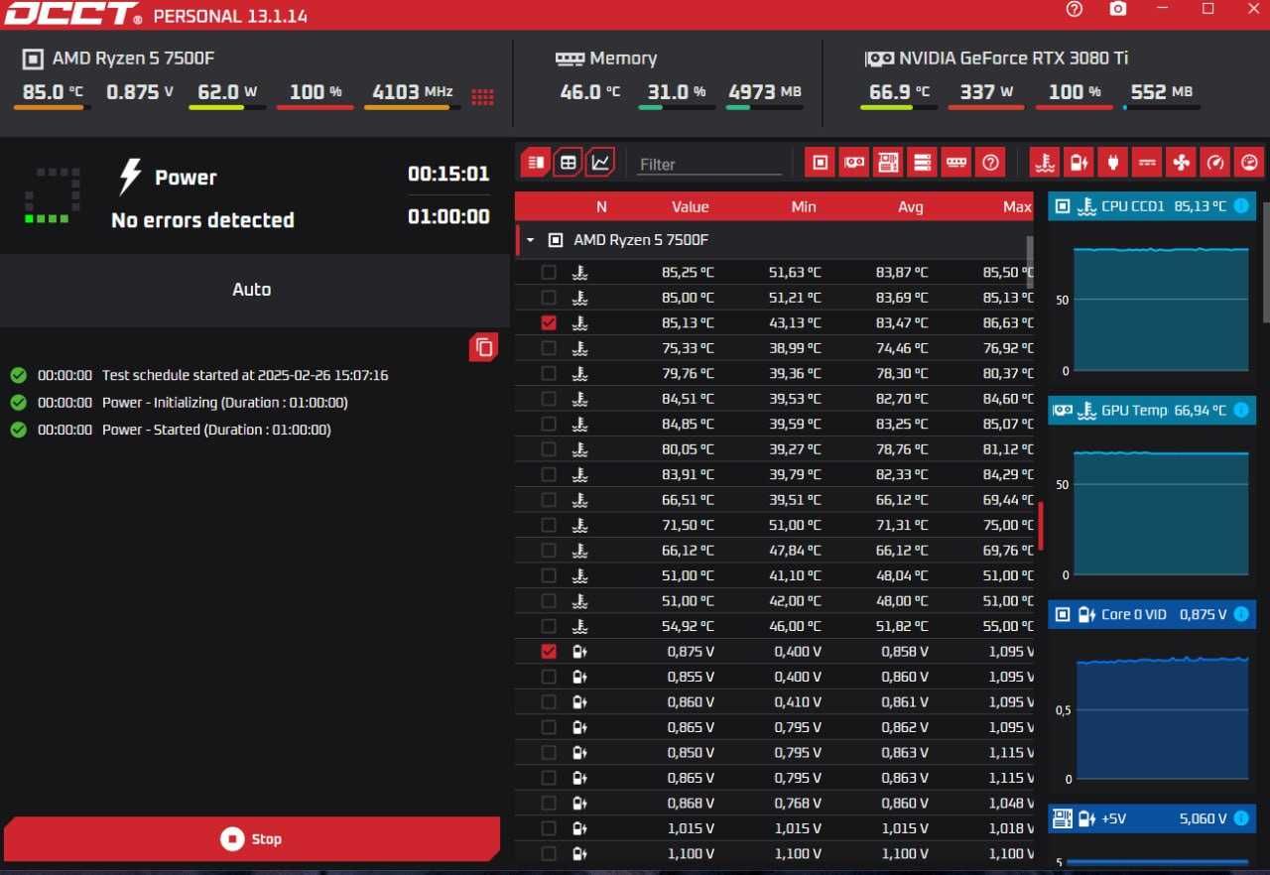1270x875 pixels.
Task: Filter sensors by CPU hardware icon
Action: 820,163
